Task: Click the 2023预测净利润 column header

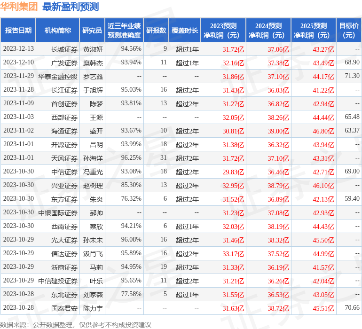Action: point(223,30)
